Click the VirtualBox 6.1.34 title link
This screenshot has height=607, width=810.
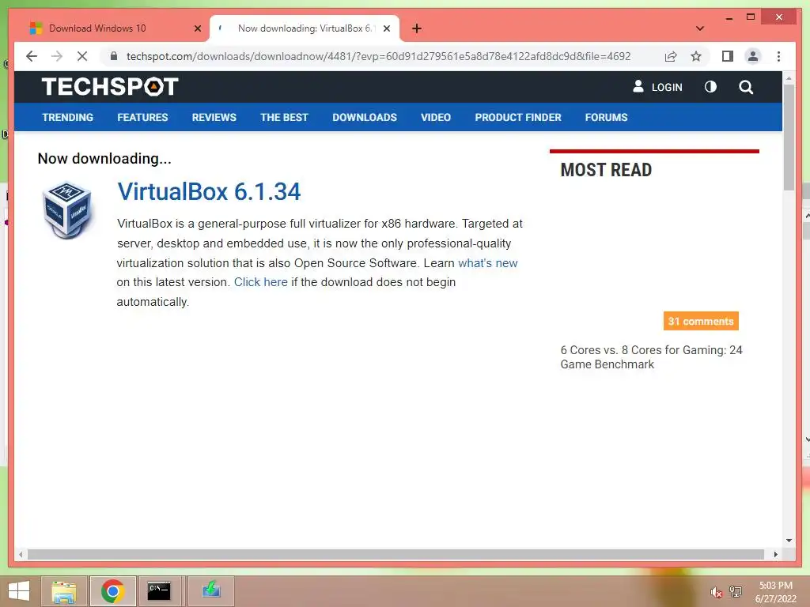(x=209, y=191)
